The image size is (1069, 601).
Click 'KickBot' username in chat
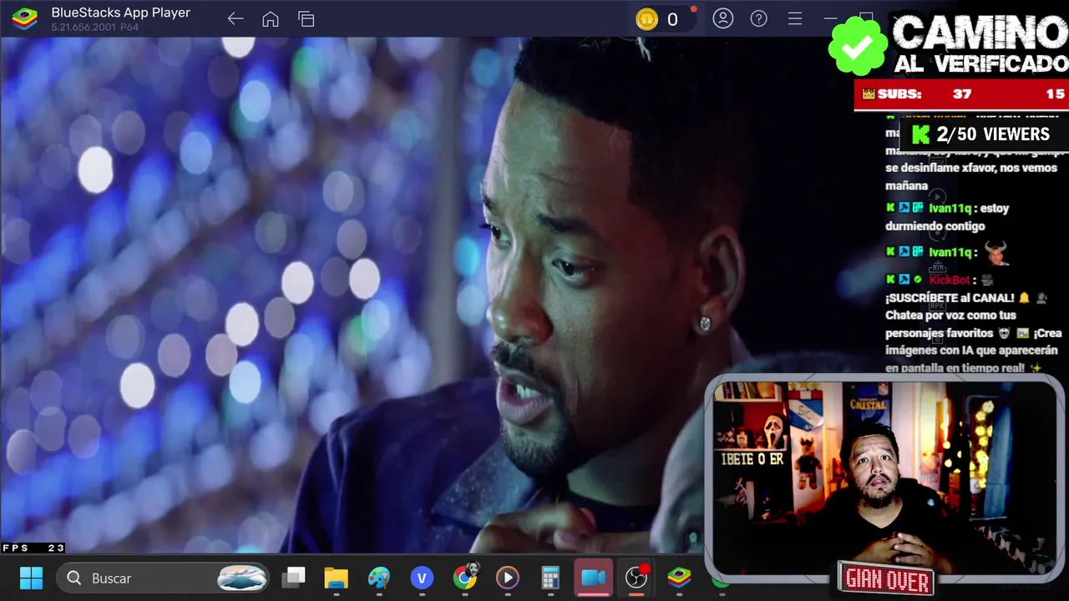coord(948,280)
